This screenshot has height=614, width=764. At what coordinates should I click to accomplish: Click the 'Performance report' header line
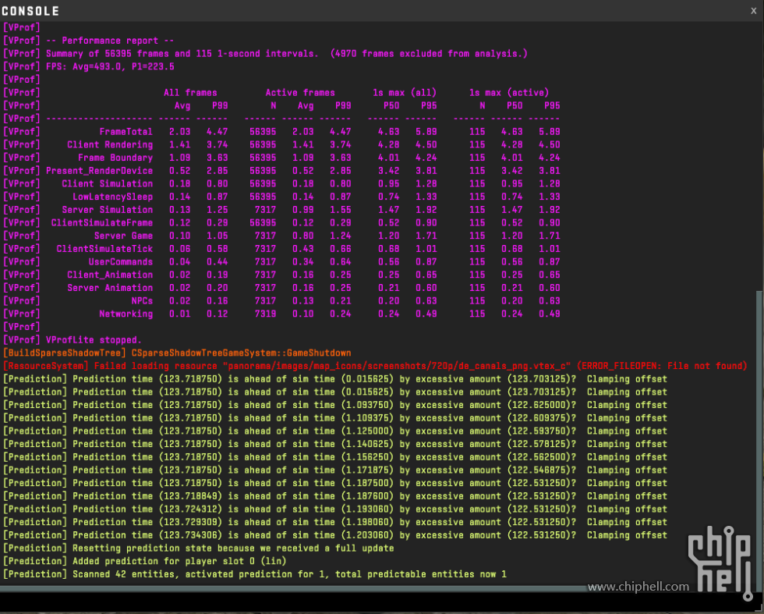point(110,41)
